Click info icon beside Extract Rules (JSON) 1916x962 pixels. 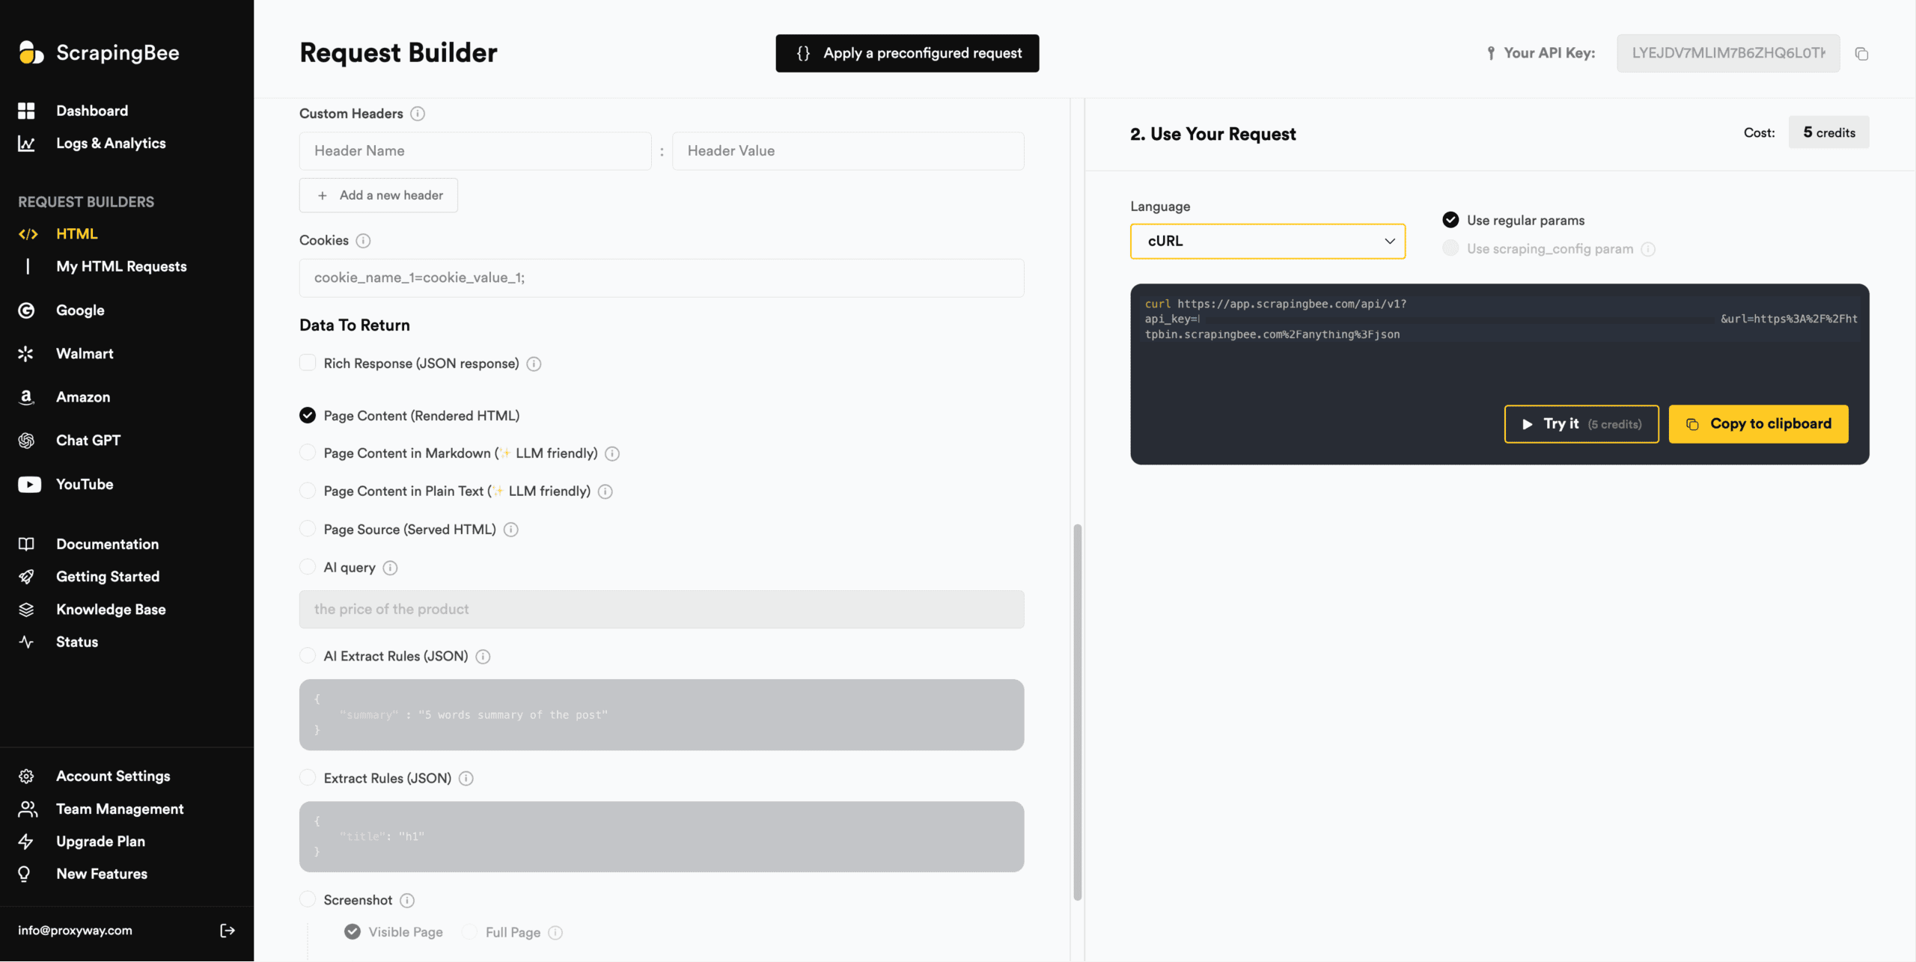point(466,779)
